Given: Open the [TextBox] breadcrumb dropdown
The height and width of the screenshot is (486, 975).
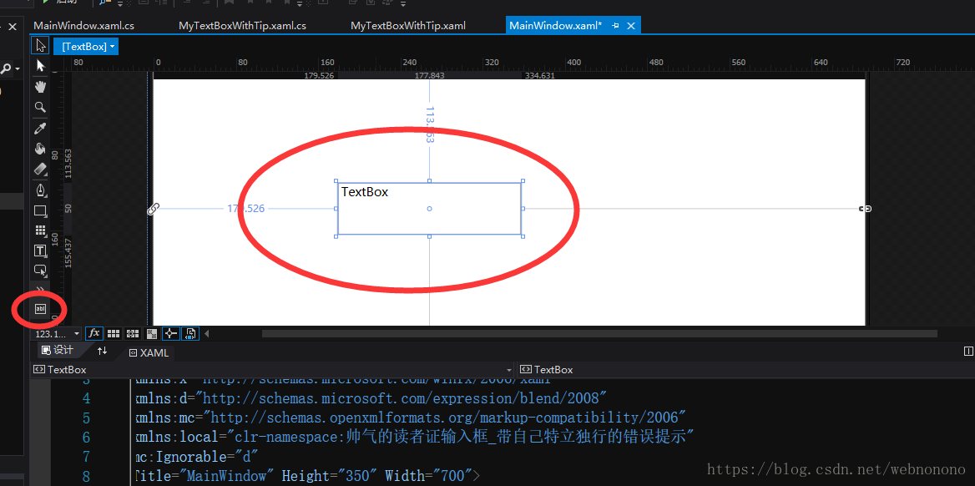Looking at the screenshot, I should click(86, 46).
